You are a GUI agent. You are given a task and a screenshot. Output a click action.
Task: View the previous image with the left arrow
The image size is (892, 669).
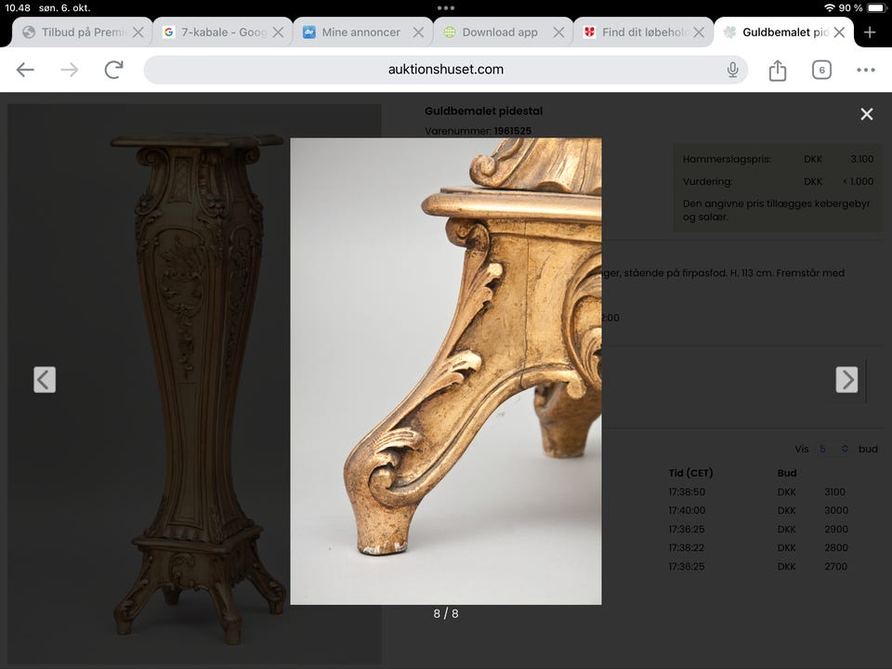[45, 379]
